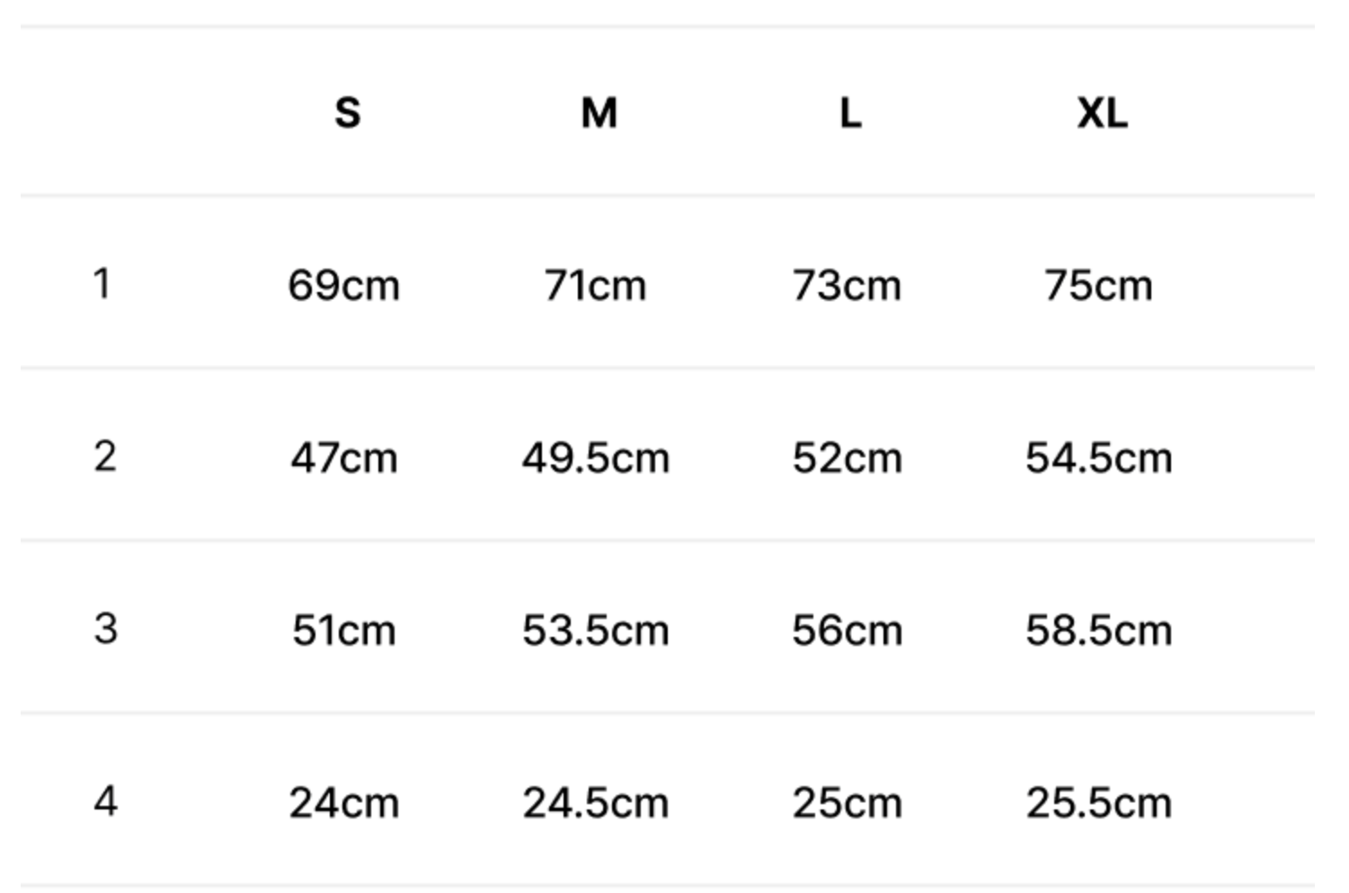The width and height of the screenshot is (1349, 893).
Task: Click the M size column header
Action: click(x=599, y=113)
